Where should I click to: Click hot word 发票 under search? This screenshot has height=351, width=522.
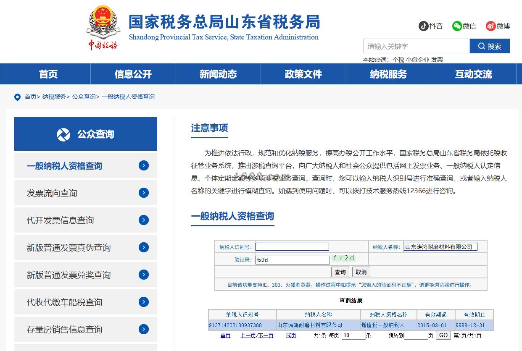437,60
